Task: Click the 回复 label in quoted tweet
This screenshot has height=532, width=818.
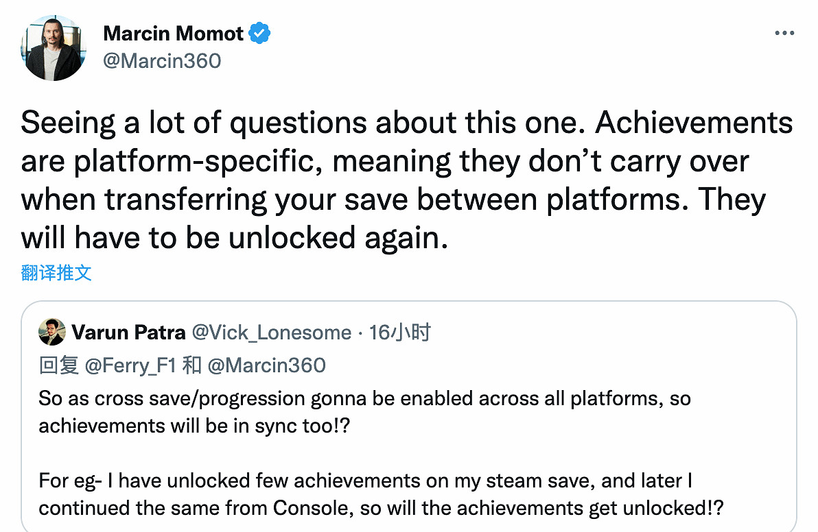Action: pos(59,365)
